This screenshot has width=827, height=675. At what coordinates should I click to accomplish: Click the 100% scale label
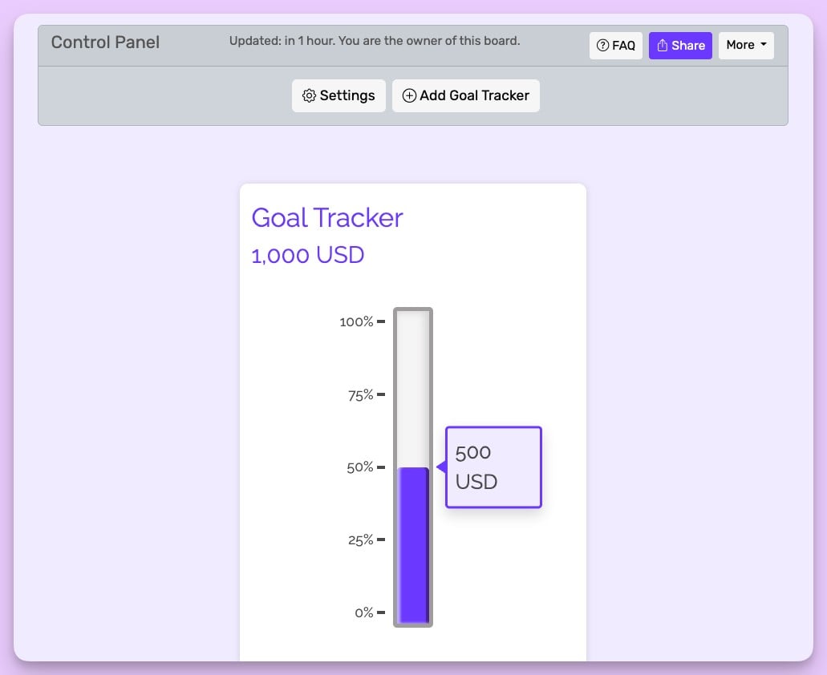tap(356, 321)
